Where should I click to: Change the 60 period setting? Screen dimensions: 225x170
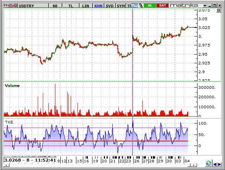55,6
